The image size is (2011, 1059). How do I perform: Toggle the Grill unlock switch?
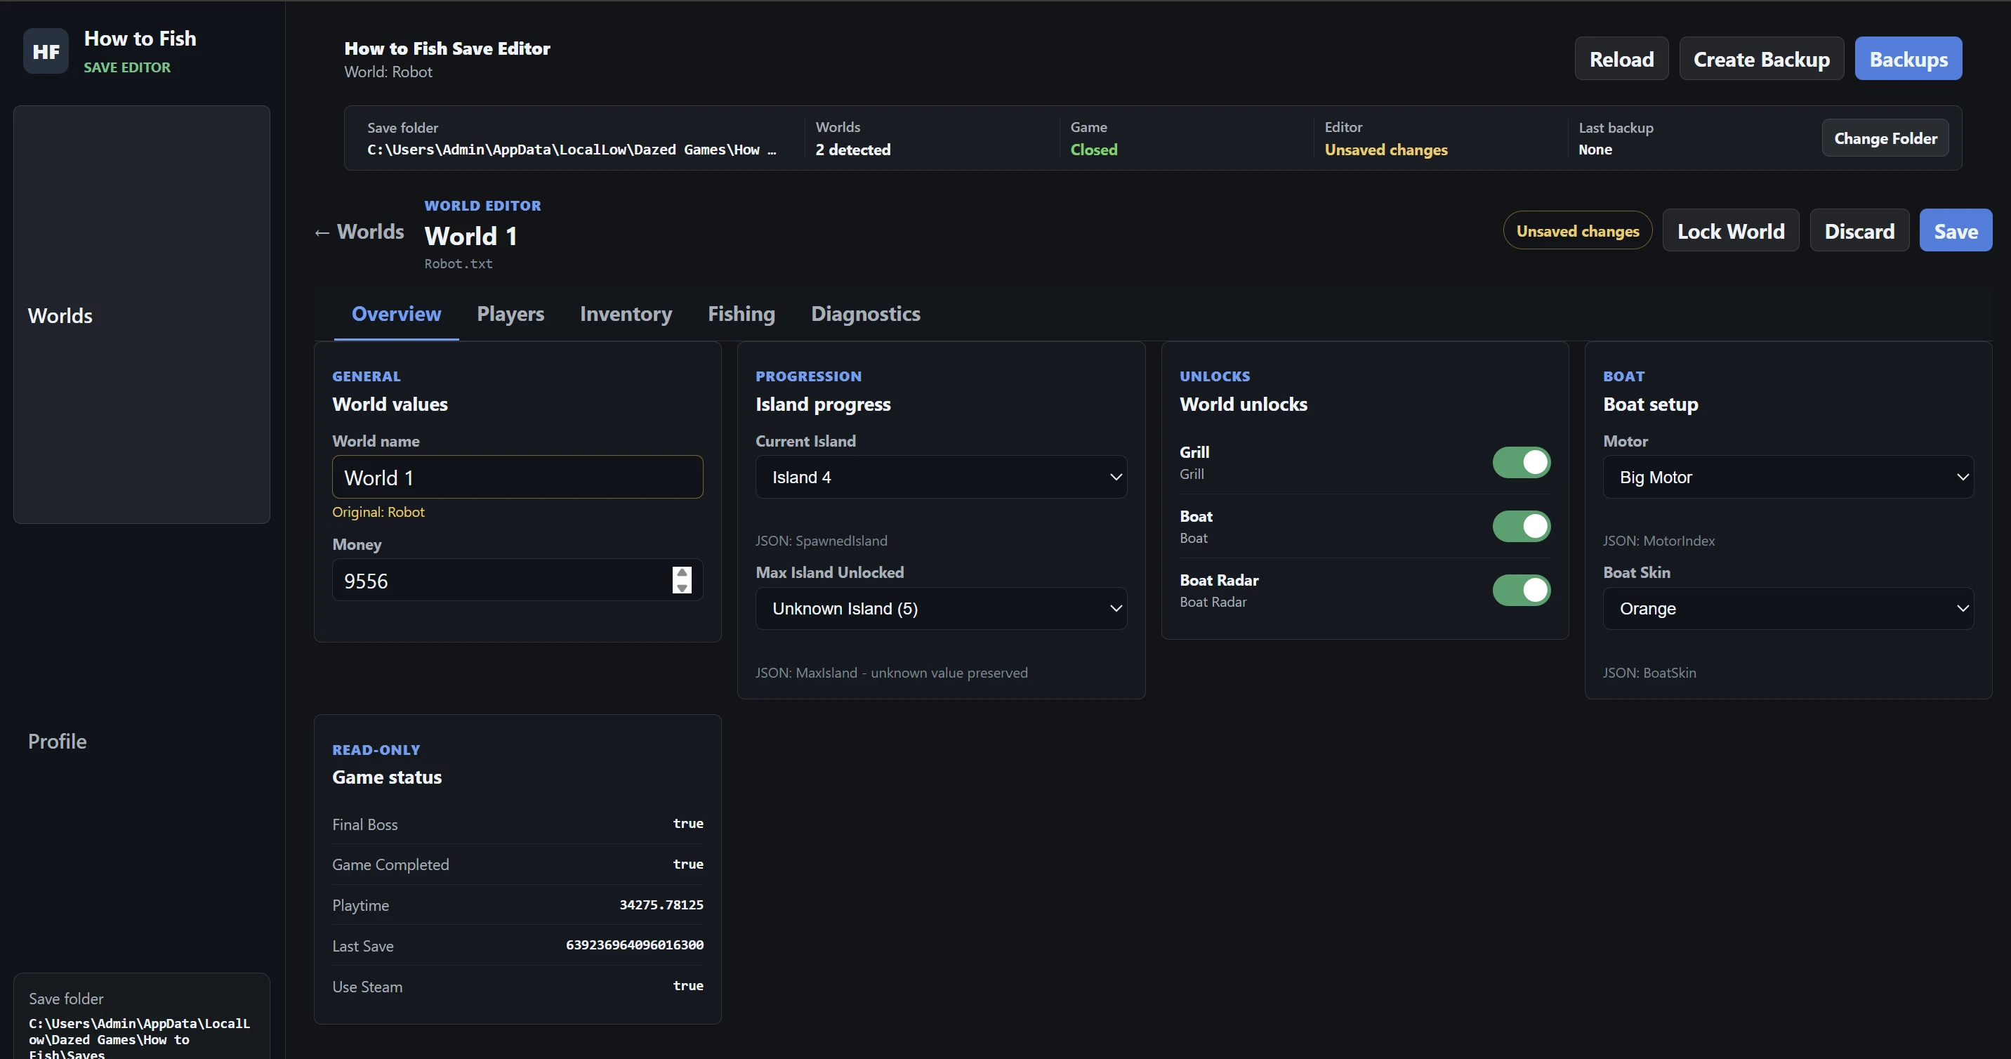coord(1521,462)
